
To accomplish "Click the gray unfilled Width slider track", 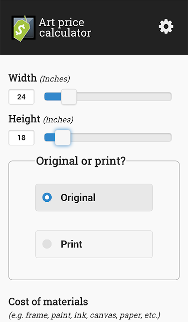I will tap(124, 97).
